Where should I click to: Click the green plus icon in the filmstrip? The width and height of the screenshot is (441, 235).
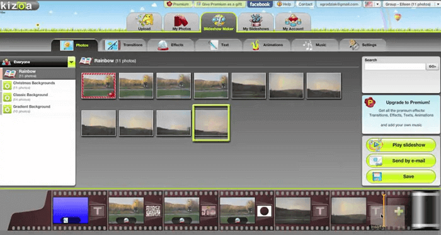(399, 211)
